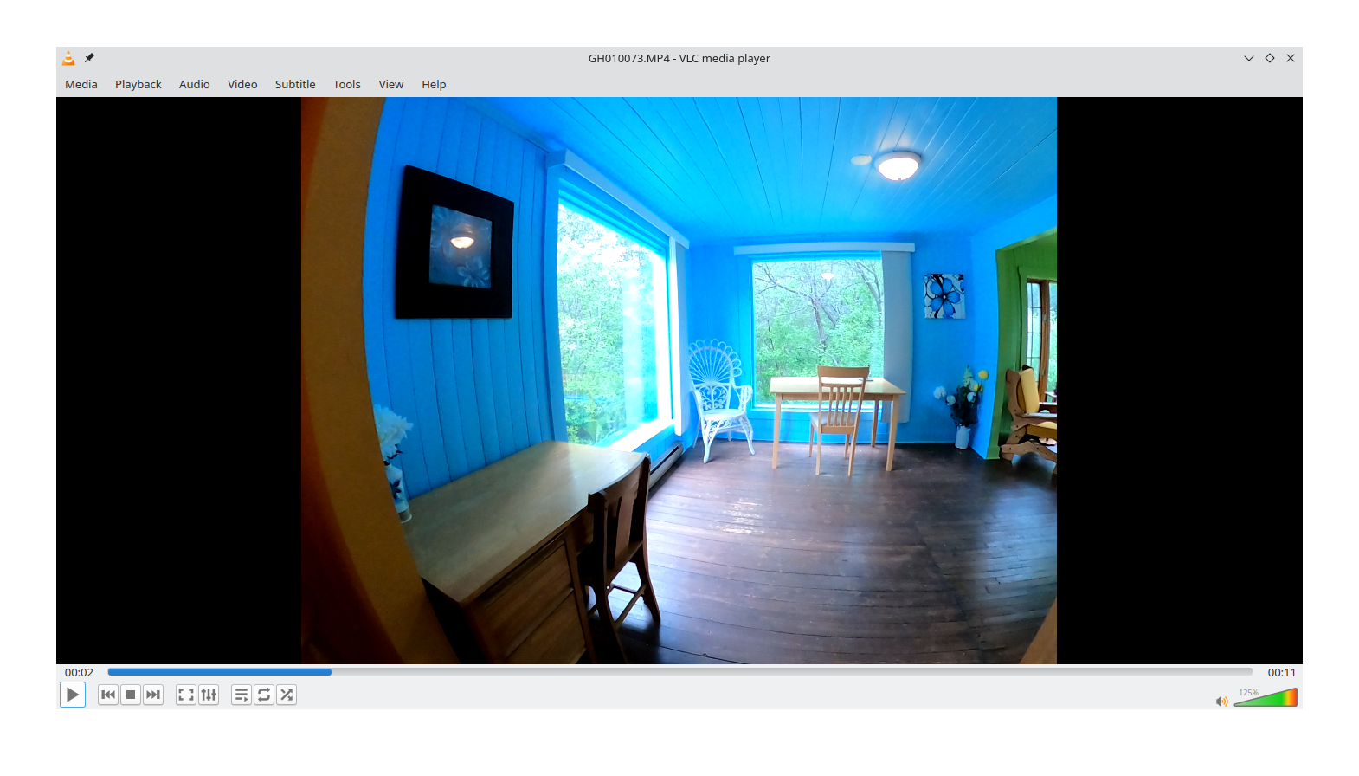Open the Tools menu
This screenshot has height=776, width=1359.
point(346,84)
